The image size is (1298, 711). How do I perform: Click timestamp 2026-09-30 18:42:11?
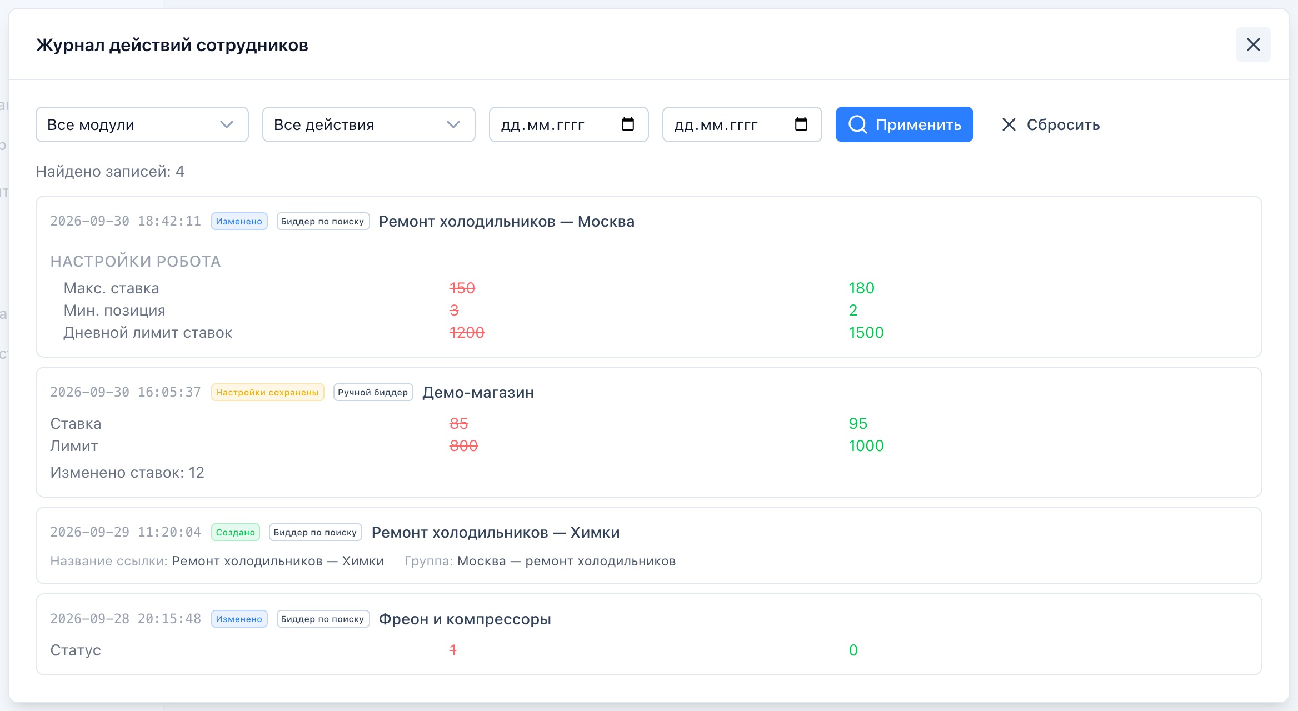[x=126, y=221]
